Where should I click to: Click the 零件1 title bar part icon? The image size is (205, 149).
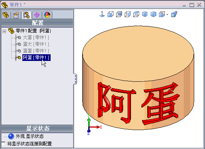[5, 5]
